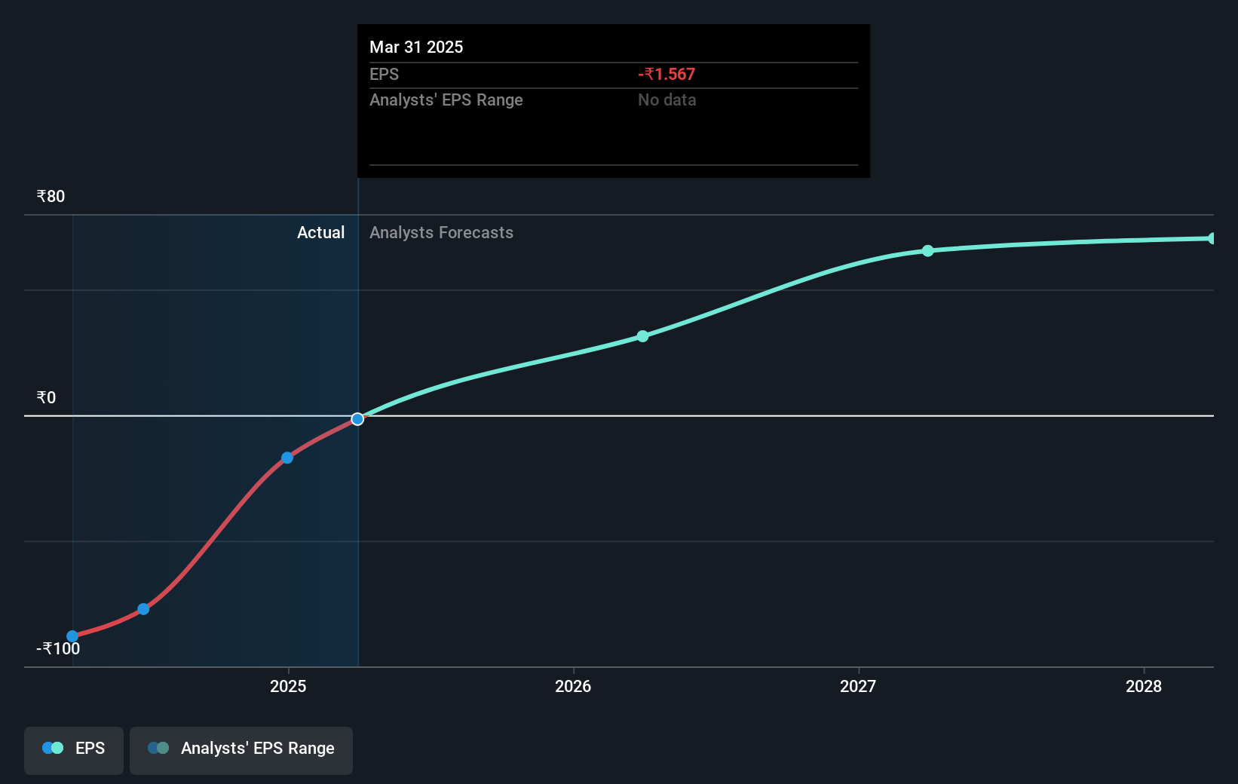Click the 2026 x-axis label
Viewport: 1238px width, 784px height.
[573, 686]
